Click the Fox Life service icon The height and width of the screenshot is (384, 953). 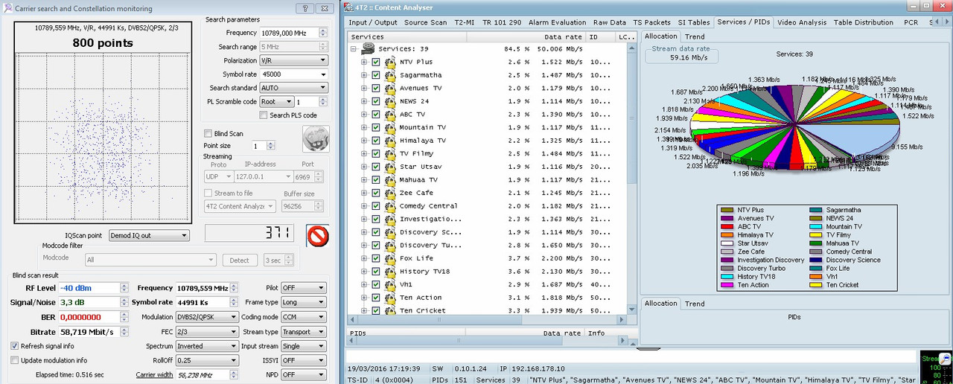coord(389,258)
